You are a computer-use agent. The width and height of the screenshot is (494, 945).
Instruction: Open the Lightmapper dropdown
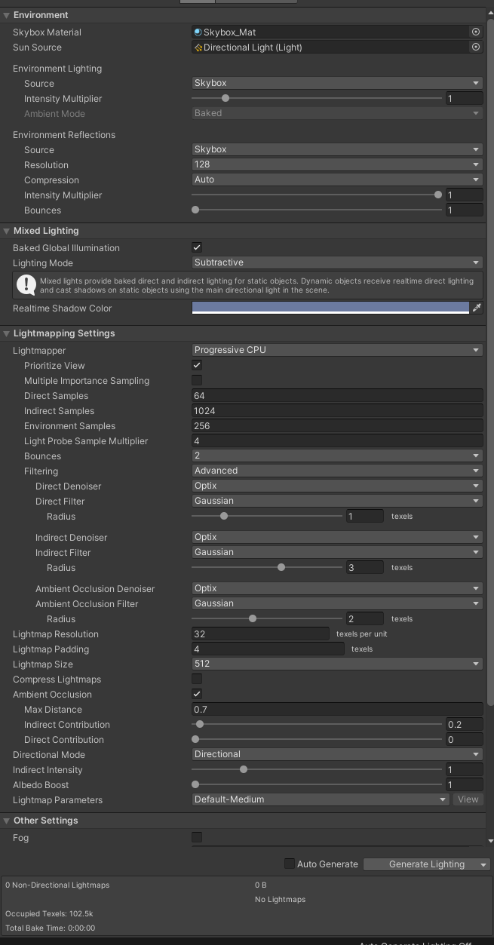337,350
